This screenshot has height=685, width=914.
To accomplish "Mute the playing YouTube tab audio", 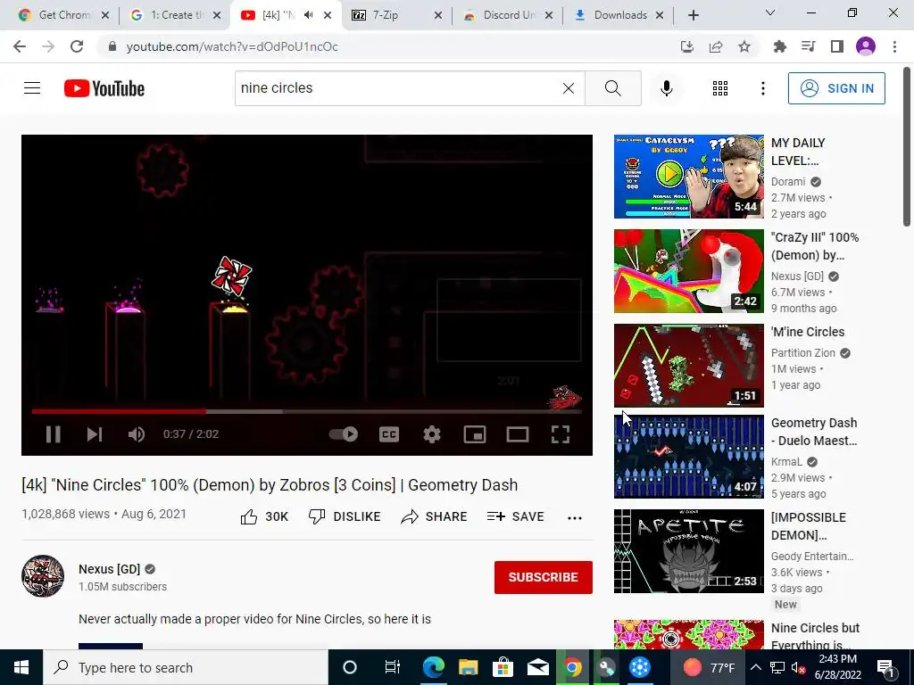I will (x=308, y=15).
